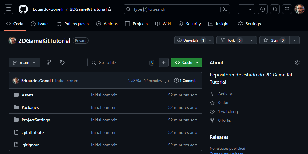This screenshot has height=154, width=308.
Task: Switch to the Pull requests tab
Action: (73, 24)
